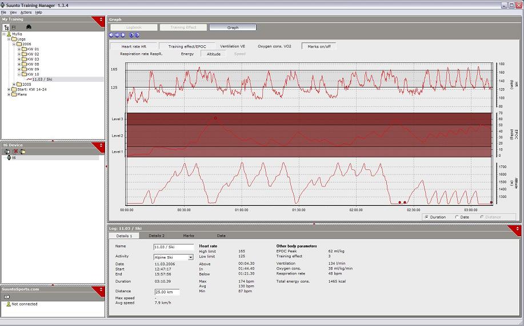Viewport: 524px width, 326px height.
Task: Toggle the Marks on/off graph button
Action: (318, 46)
